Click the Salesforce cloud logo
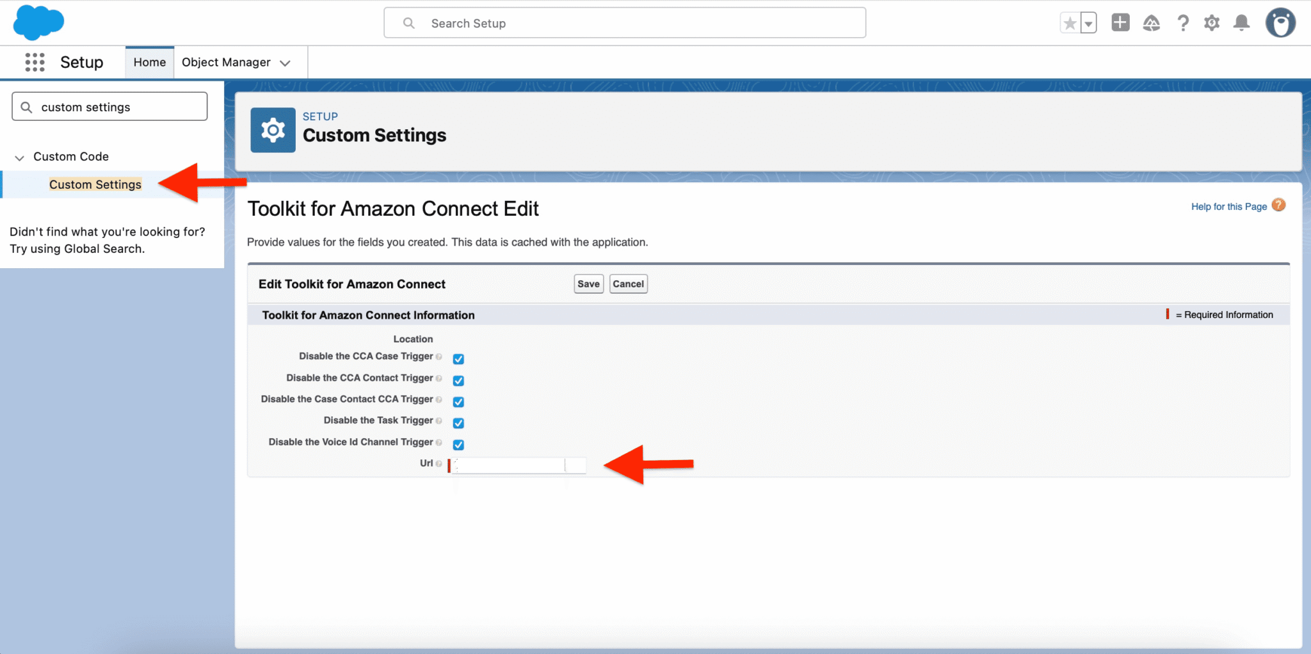The width and height of the screenshot is (1311, 654). tap(38, 22)
